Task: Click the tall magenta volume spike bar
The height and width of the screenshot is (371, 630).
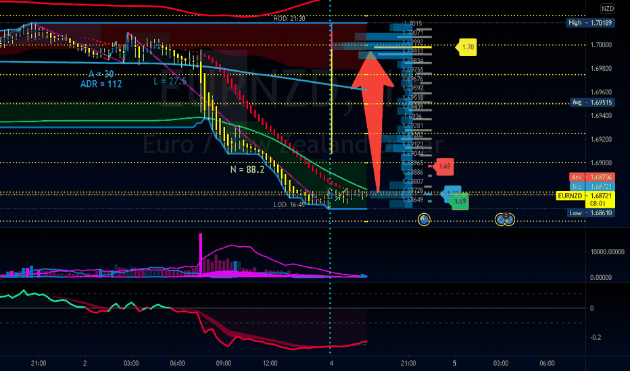Action: tap(201, 254)
